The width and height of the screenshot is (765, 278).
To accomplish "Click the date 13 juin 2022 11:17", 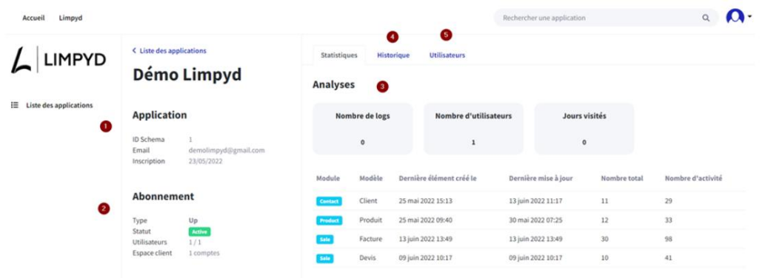I will point(536,200).
